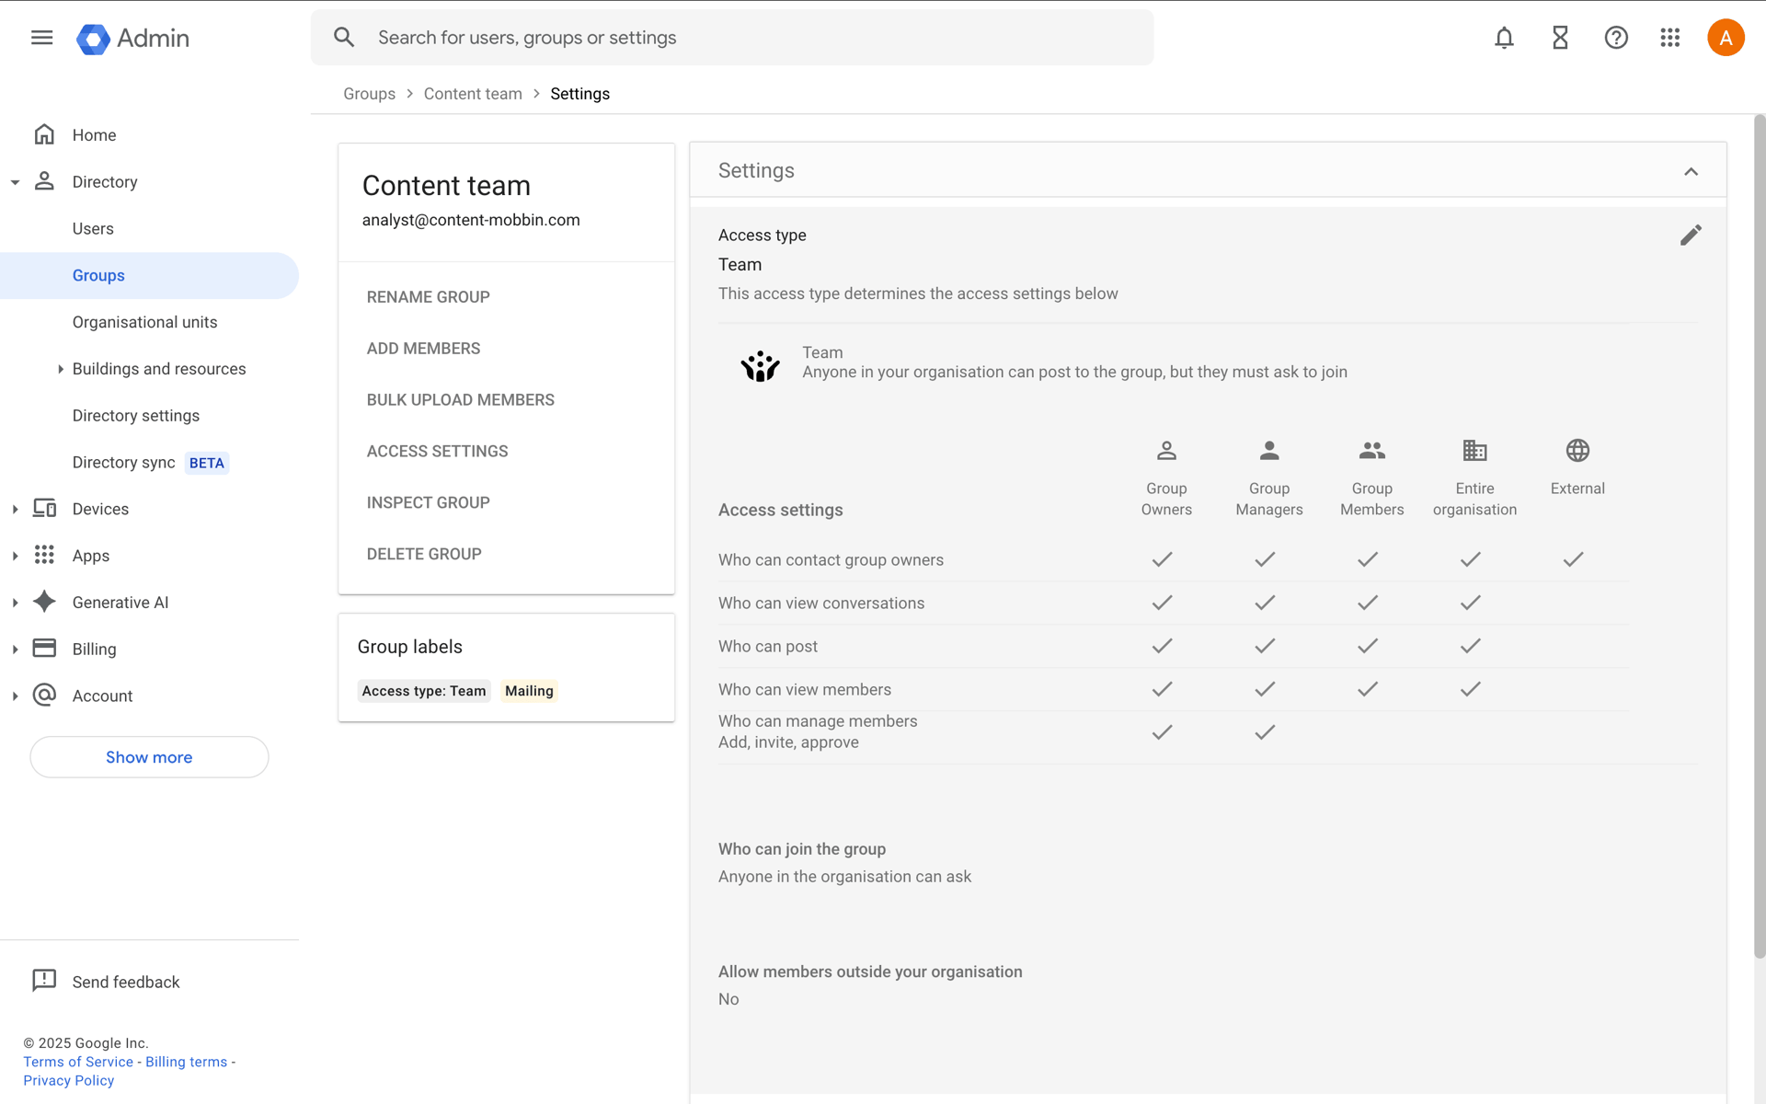Click the Mailing label chip
The width and height of the screenshot is (1766, 1104).
click(529, 691)
